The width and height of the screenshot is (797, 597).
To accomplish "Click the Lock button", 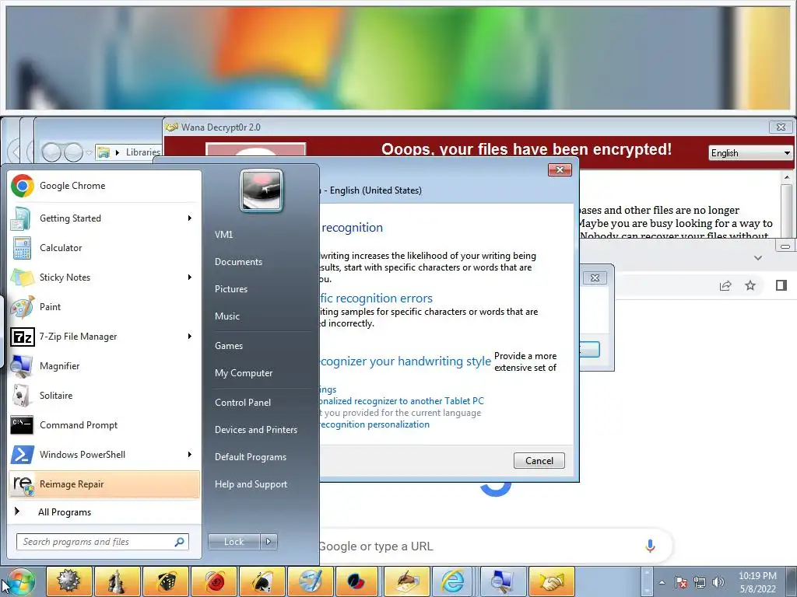I will (x=233, y=542).
